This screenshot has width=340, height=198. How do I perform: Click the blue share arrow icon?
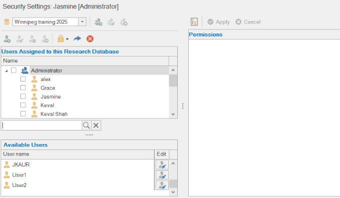[77, 38]
